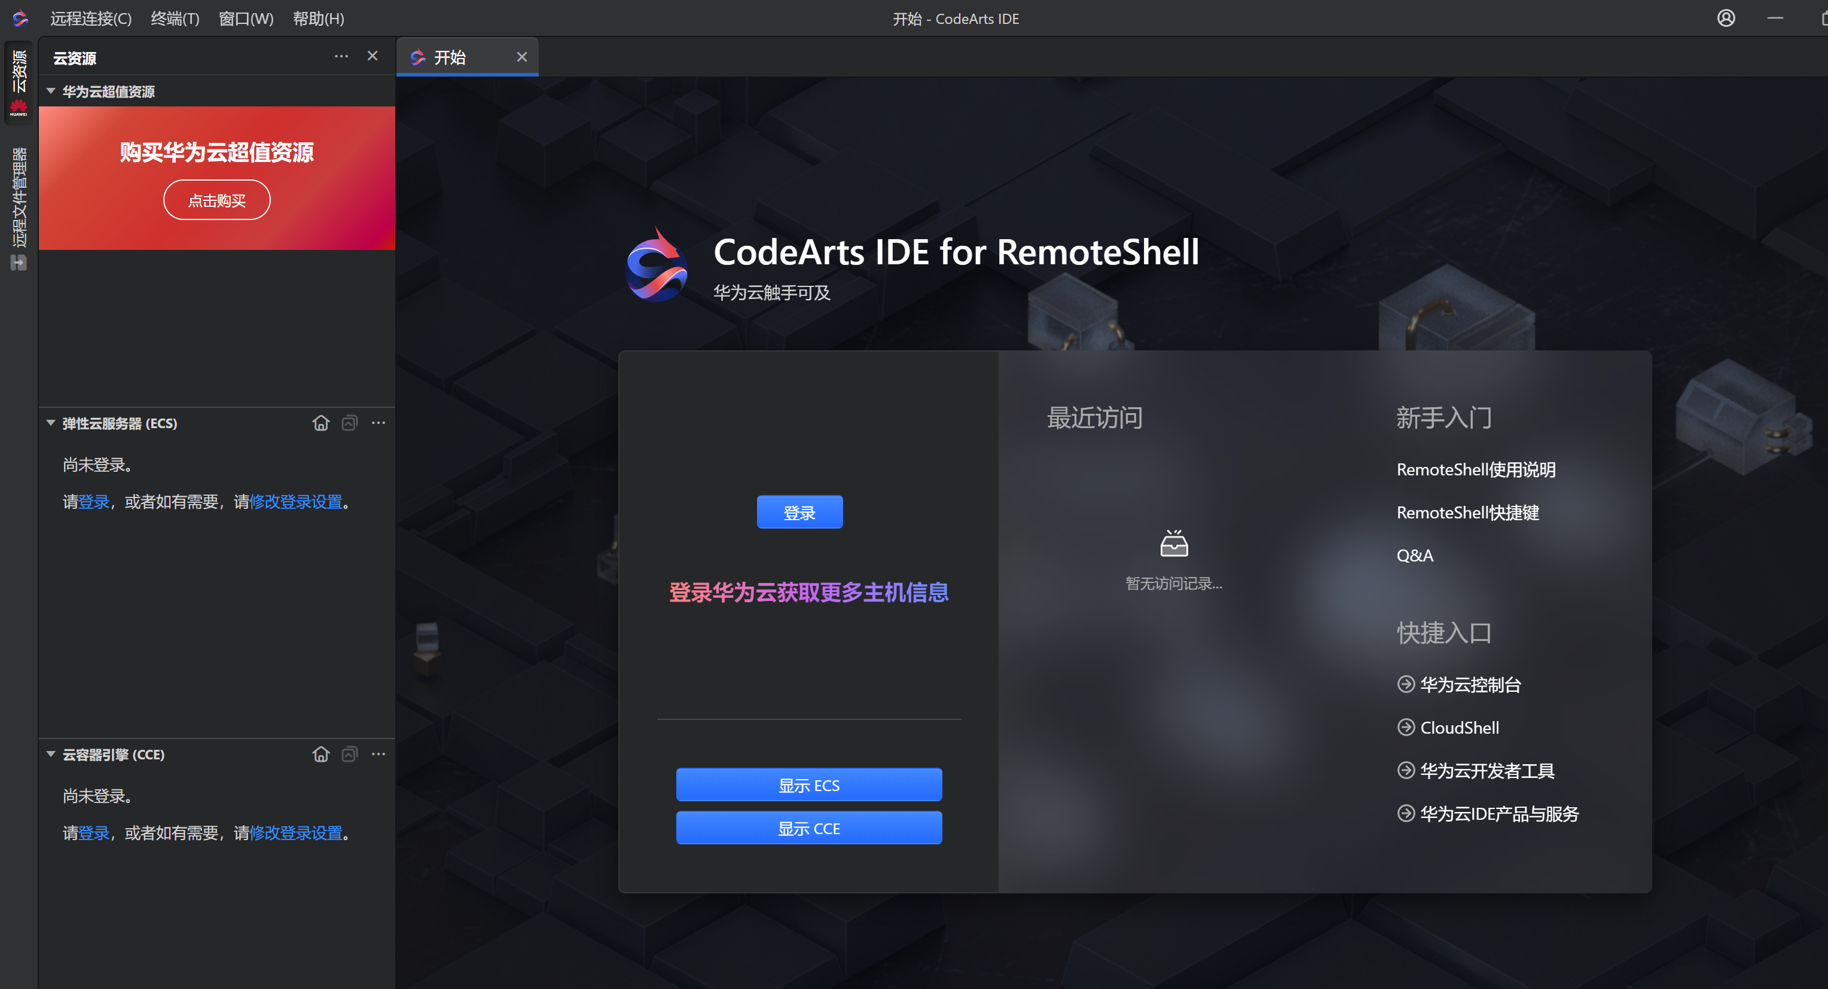Click the 登录 link in the CCE section
The image size is (1828, 989).
[94, 833]
